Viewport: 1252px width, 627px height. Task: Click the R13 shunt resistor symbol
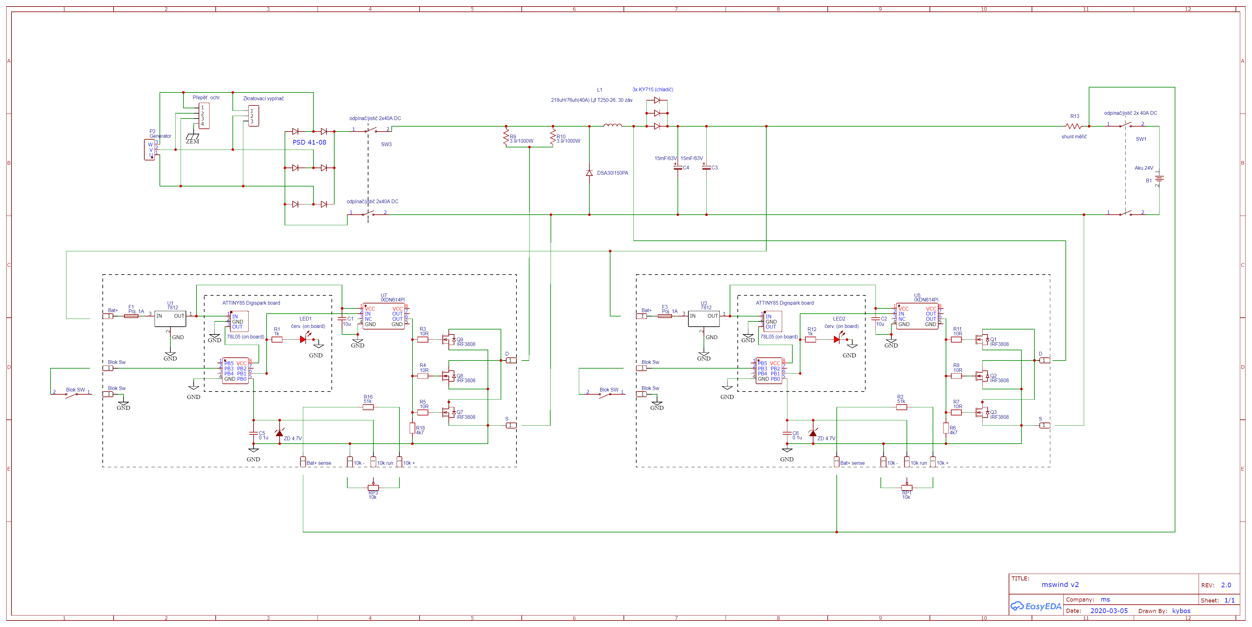1074,126
